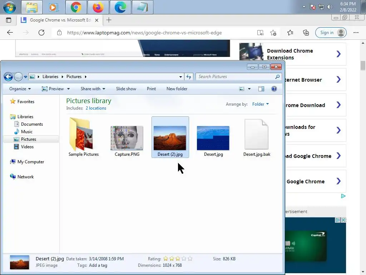Click the Sign in button in Edge

[331, 33]
